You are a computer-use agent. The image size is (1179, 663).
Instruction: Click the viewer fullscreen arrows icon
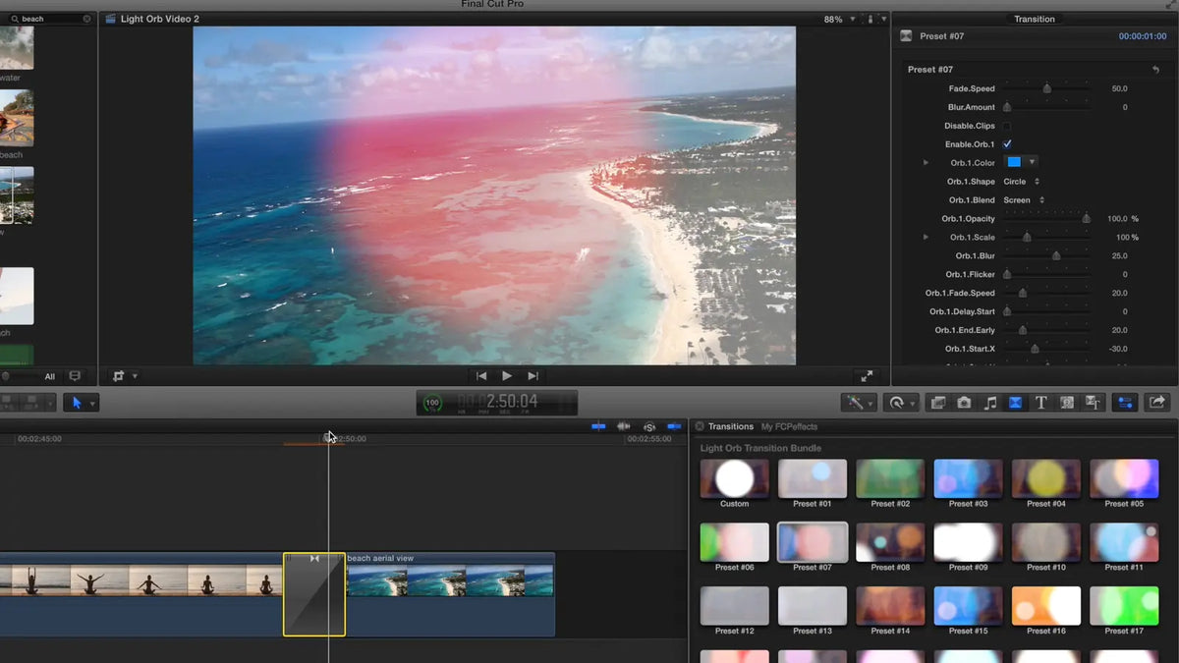tap(867, 376)
